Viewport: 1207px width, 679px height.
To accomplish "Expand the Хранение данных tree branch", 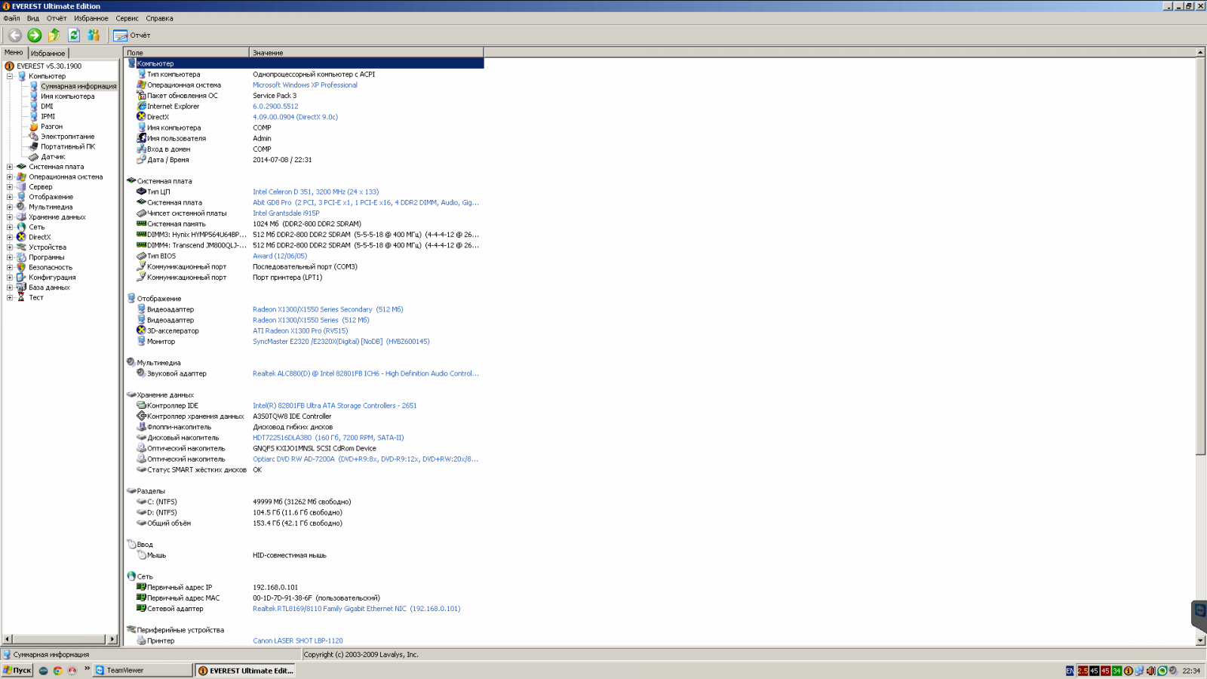I will tap(10, 217).
